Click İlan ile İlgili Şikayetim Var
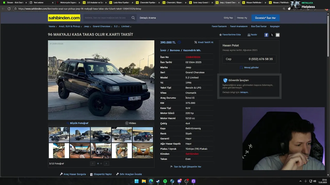Image resolution: width=330 pixels, height=185 pixels. [186, 167]
